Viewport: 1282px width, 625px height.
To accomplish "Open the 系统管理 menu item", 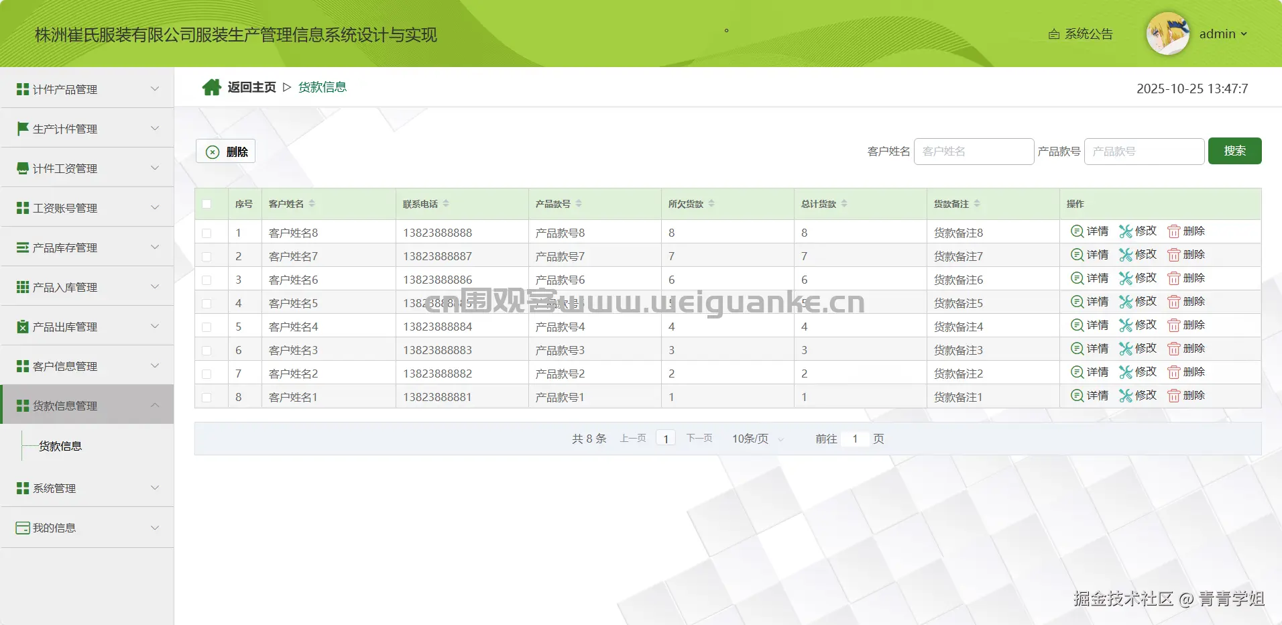I will click(x=87, y=488).
